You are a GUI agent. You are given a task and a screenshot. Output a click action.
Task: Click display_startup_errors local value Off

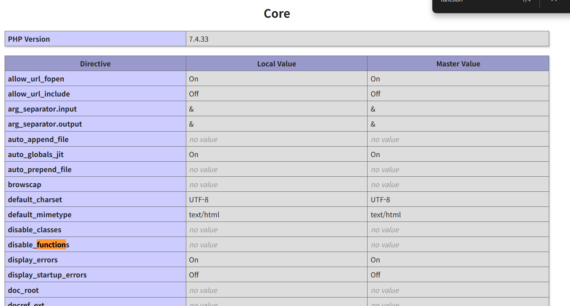click(194, 275)
